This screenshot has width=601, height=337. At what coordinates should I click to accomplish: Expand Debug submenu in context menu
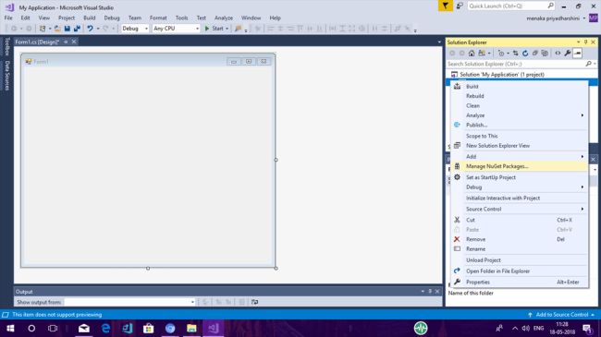(520, 187)
